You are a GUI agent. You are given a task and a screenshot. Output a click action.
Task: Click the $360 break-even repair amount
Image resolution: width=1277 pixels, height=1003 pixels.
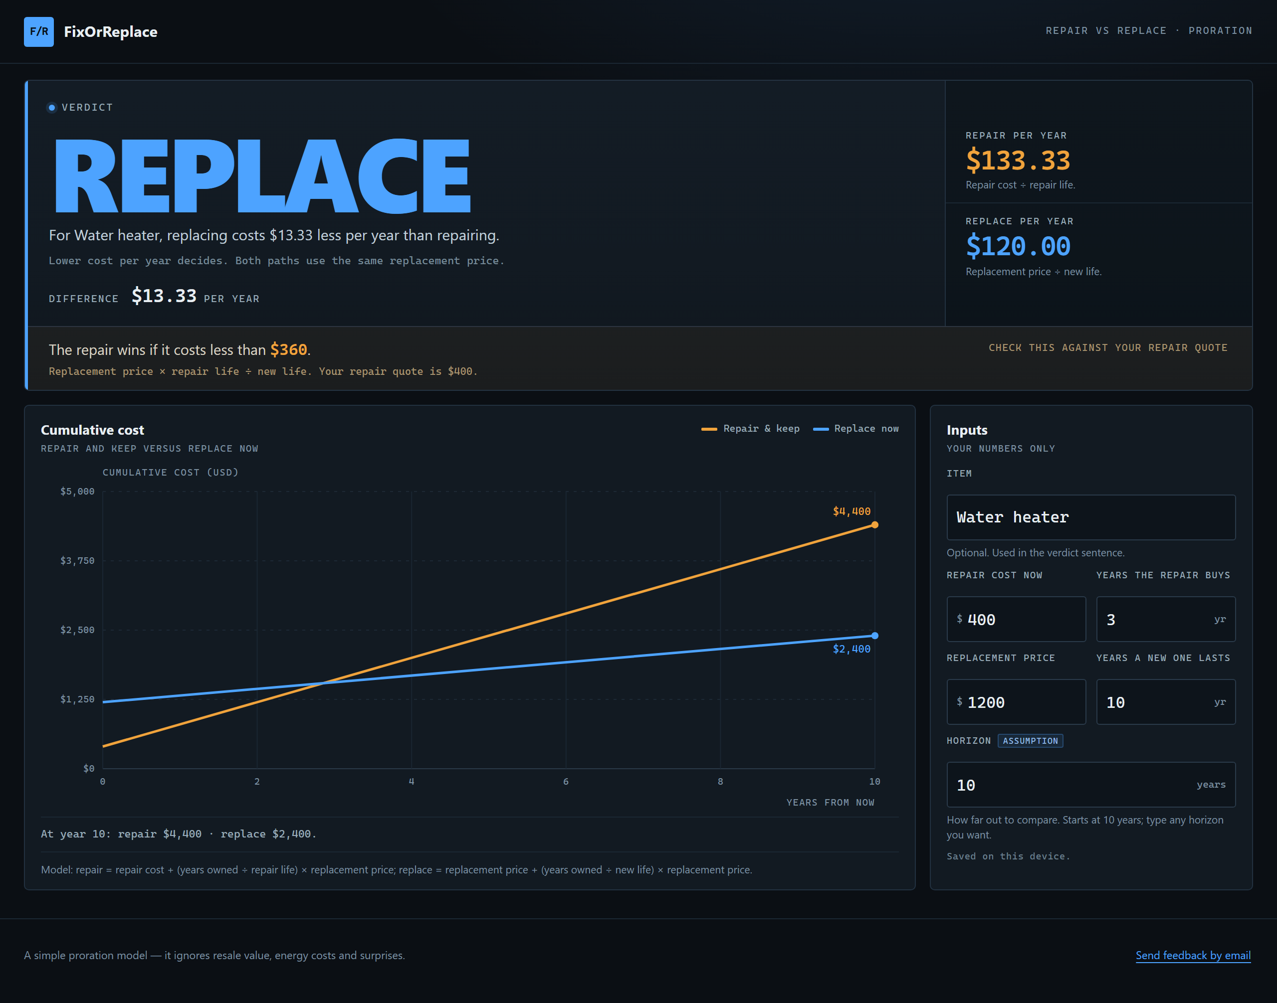click(288, 350)
